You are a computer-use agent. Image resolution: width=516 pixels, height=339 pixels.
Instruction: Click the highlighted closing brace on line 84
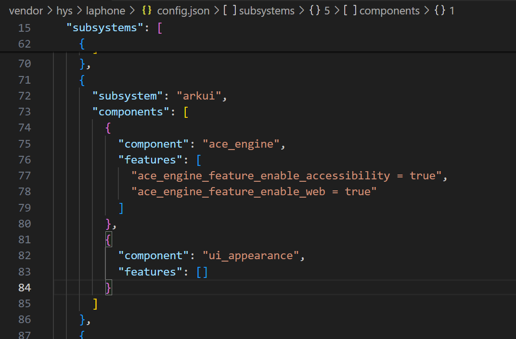coord(108,288)
